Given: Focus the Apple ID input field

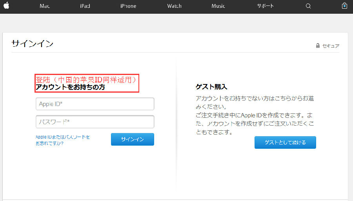Looking at the screenshot, I should 95,104.
